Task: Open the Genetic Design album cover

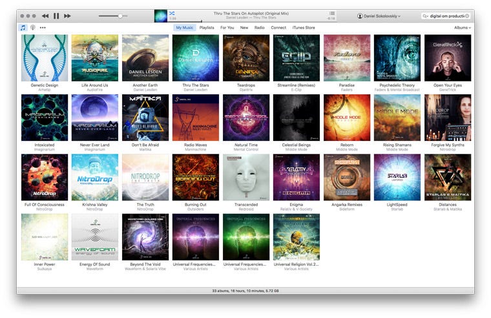Action: [x=45, y=58]
